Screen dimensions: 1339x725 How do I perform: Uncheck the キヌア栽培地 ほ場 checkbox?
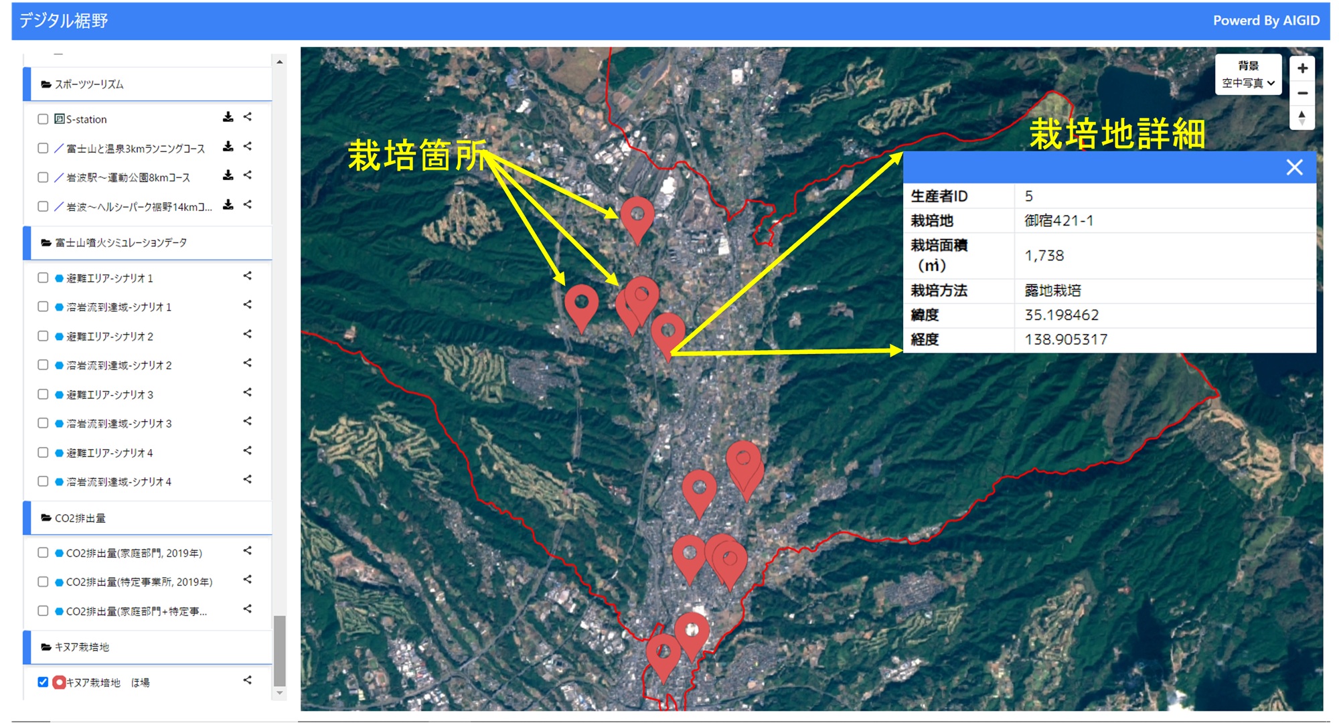pos(43,682)
